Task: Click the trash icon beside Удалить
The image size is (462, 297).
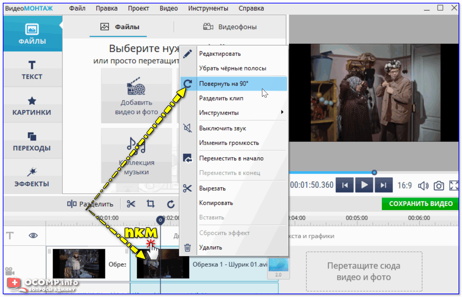Action: coord(188,248)
